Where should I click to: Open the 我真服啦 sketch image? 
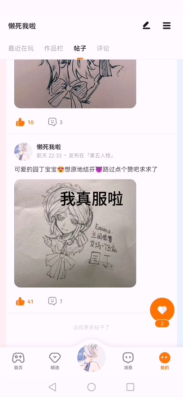tap(75, 233)
